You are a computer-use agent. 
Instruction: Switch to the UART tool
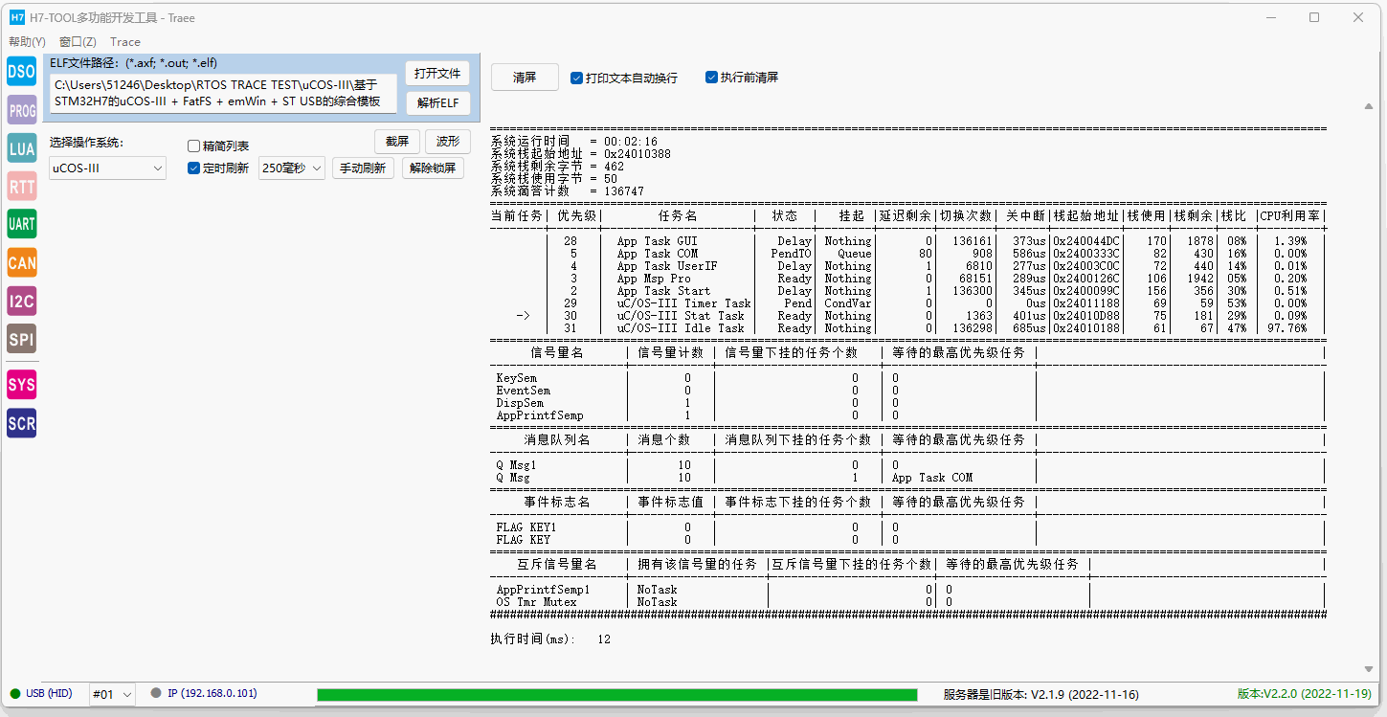[21, 224]
